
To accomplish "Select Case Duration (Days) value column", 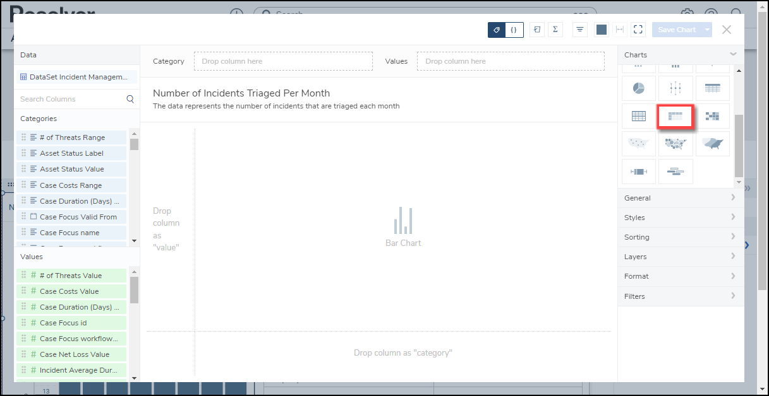I will 71,307.
